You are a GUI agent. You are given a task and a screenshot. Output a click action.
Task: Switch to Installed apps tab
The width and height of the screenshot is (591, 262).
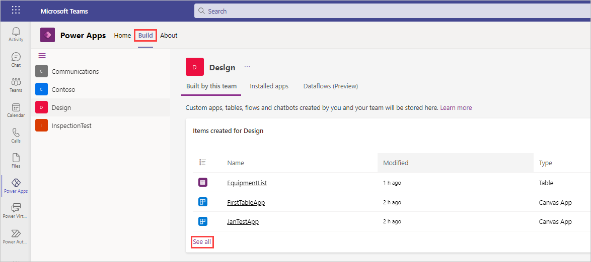click(x=269, y=86)
